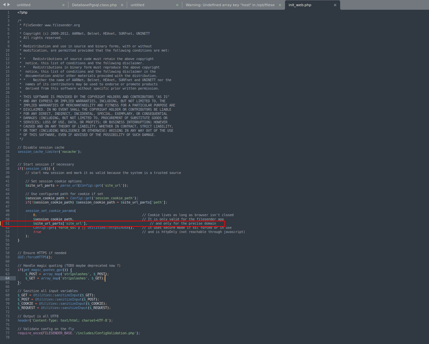This screenshot has height=344, width=429.
Task: Click the gutter beside line 38
Action: click(x=7, y=168)
